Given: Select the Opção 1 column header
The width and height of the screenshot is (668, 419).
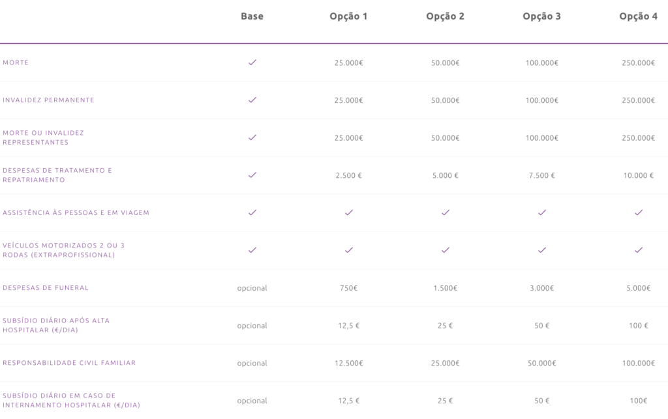Looking at the screenshot, I should pos(349,16).
